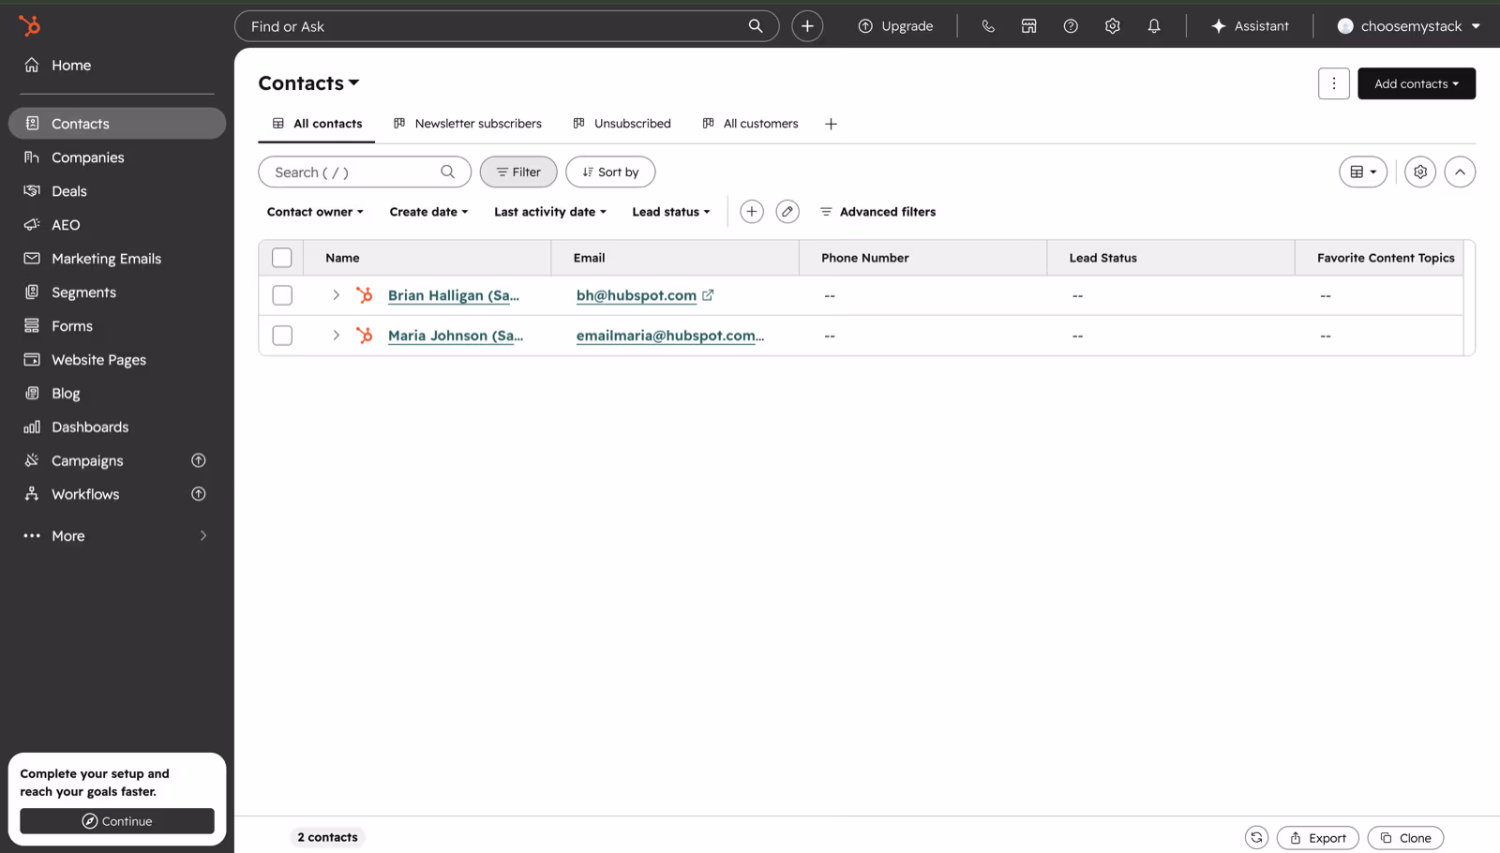Viewport: 1500px width, 853px height.
Task: Open the marketplace icon
Action: tap(1029, 26)
